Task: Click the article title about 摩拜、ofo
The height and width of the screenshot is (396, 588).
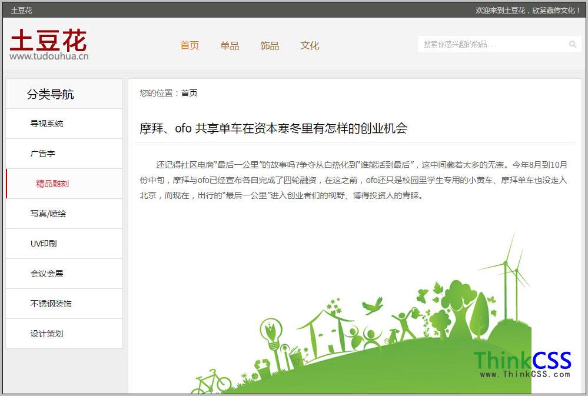Action: click(273, 128)
